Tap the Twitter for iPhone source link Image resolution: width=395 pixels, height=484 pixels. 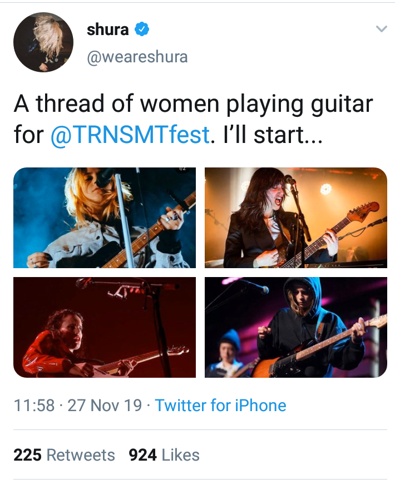[220, 405]
